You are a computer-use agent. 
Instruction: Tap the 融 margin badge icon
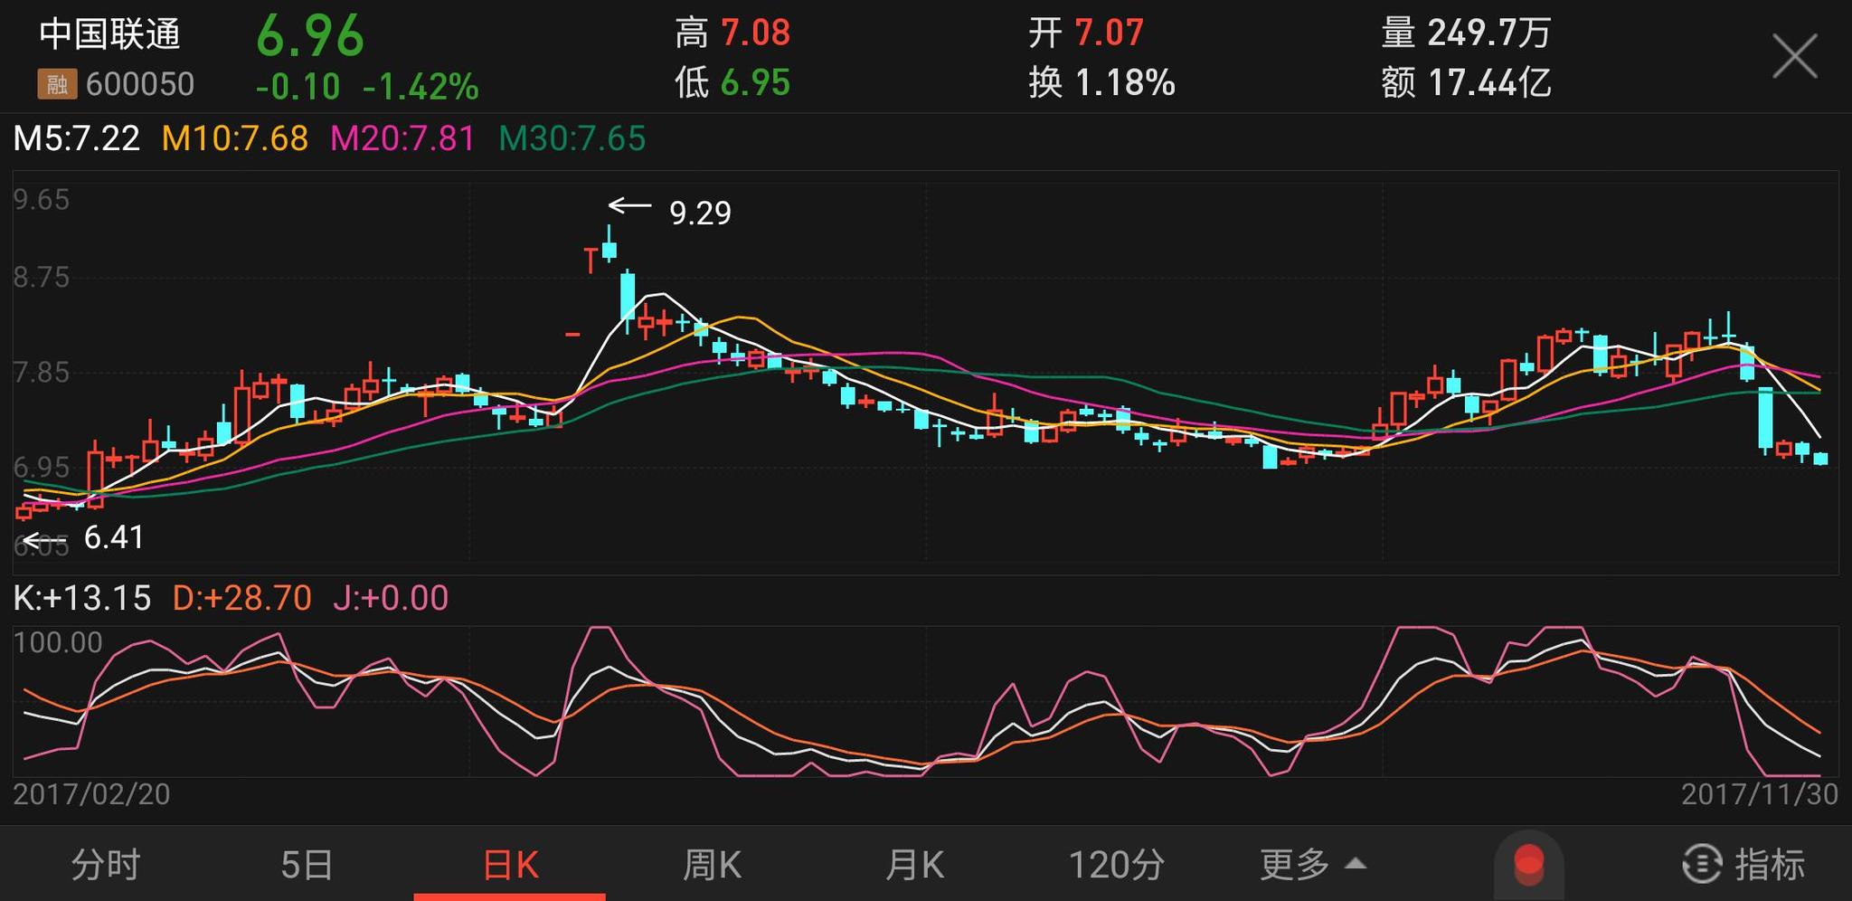(x=56, y=84)
